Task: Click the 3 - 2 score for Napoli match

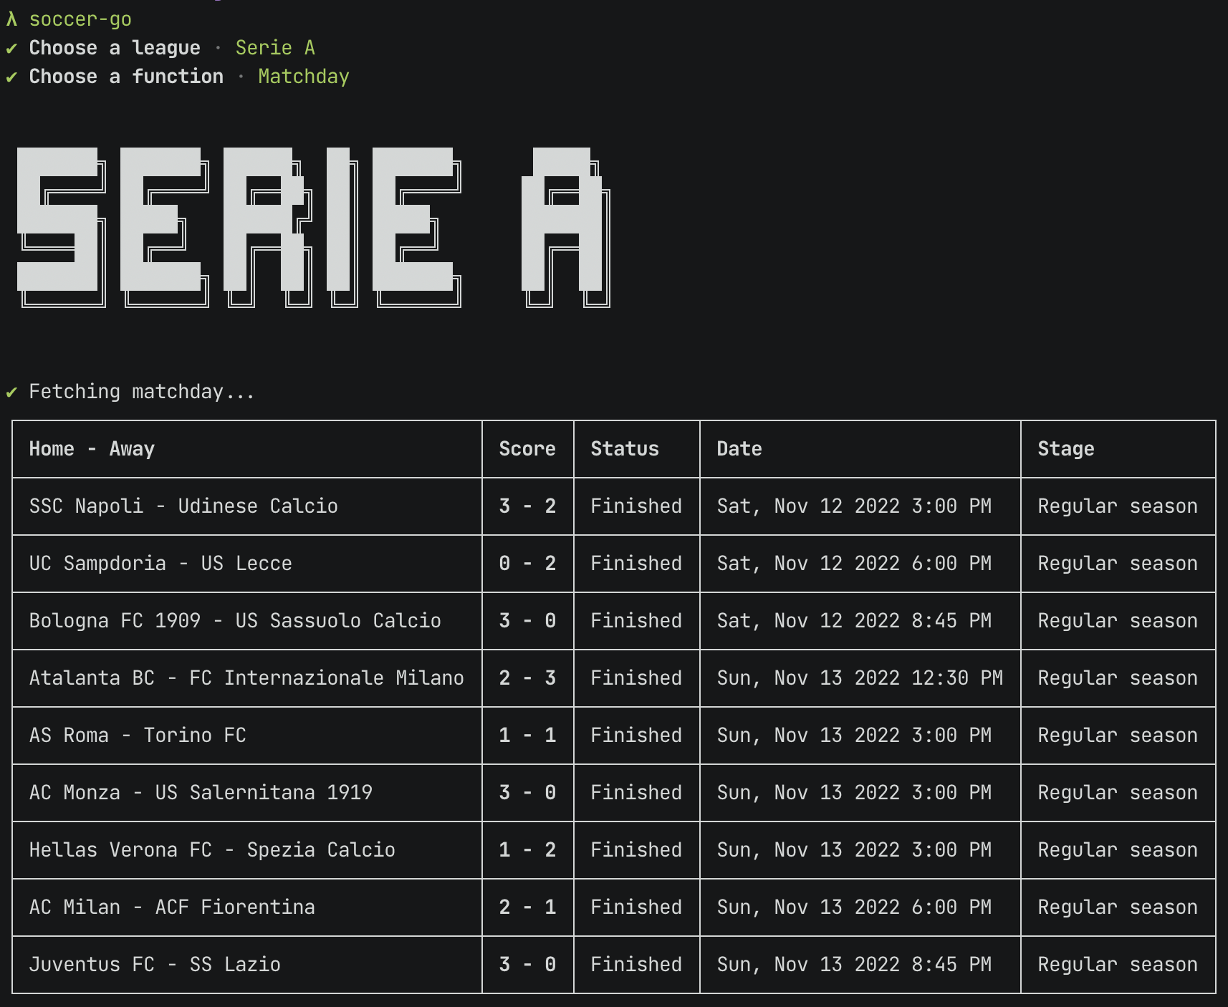Action: pos(527,506)
